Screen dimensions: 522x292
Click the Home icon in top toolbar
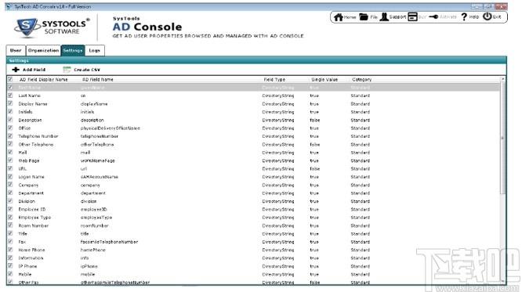339,17
